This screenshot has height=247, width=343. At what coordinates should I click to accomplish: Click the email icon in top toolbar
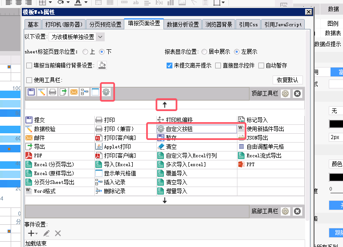[74, 92]
